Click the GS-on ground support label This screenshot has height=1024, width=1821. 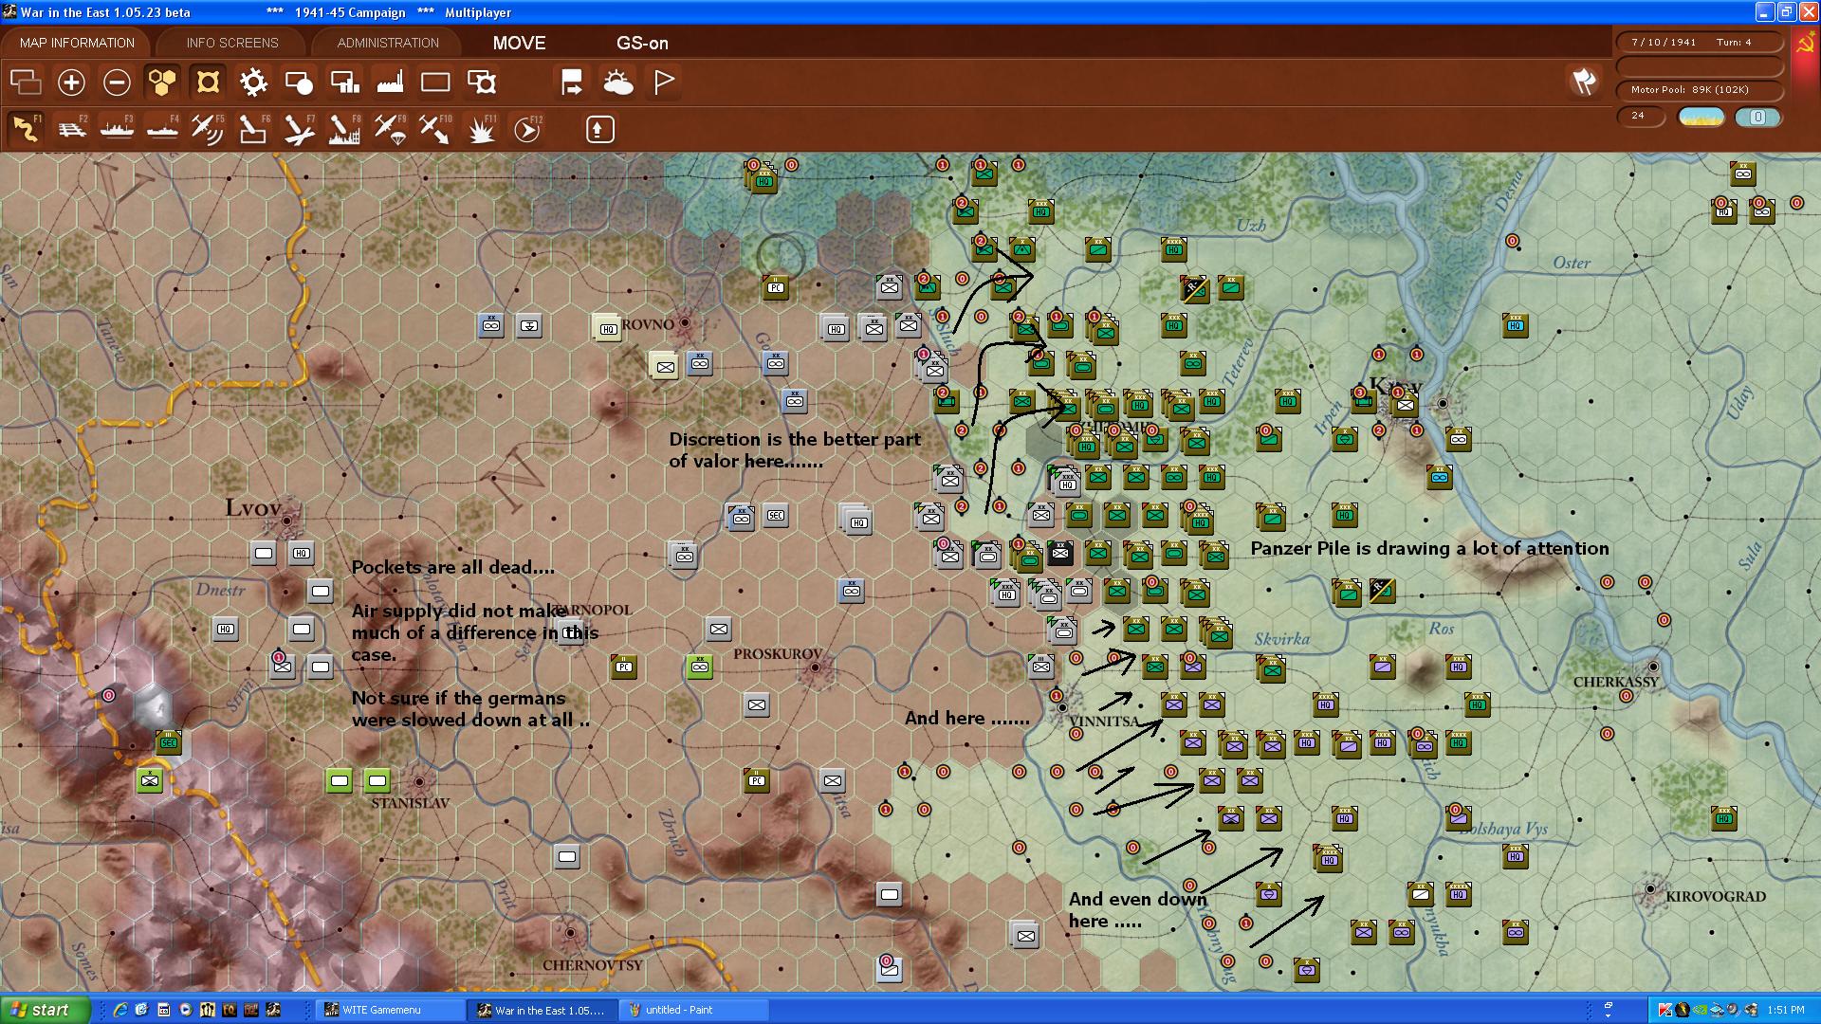click(642, 43)
